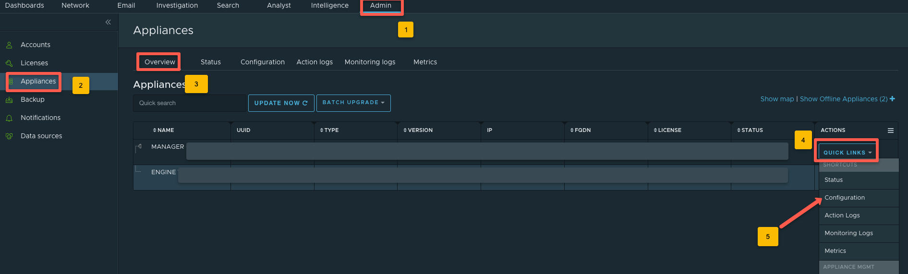
Task: Select Licenses in the sidebar
Action: click(35, 63)
